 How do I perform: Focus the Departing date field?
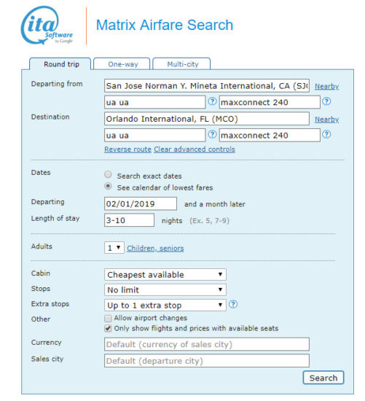point(141,204)
